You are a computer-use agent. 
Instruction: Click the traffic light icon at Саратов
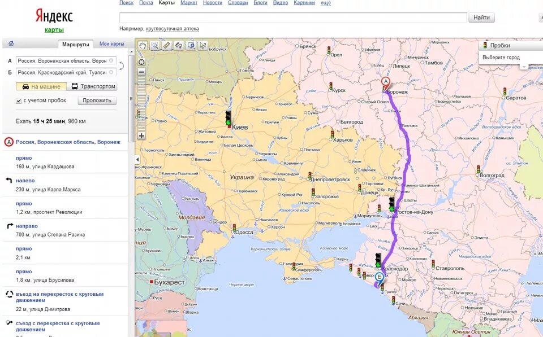pos(505,91)
